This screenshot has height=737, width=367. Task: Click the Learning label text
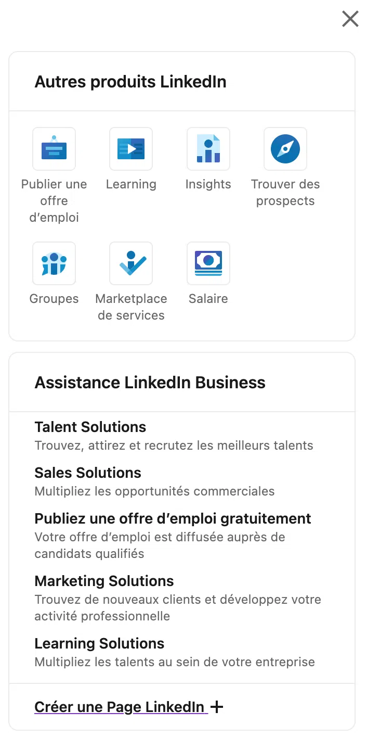pyautogui.click(x=131, y=184)
